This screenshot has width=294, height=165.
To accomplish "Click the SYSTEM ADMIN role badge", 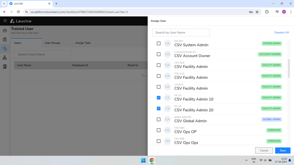I will click(x=272, y=43).
